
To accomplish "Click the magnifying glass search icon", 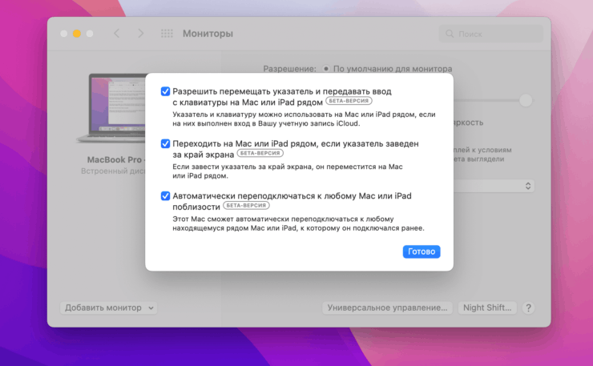I will pos(449,34).
